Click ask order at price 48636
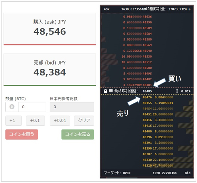The image size is (197, 183). pos(137,17)
